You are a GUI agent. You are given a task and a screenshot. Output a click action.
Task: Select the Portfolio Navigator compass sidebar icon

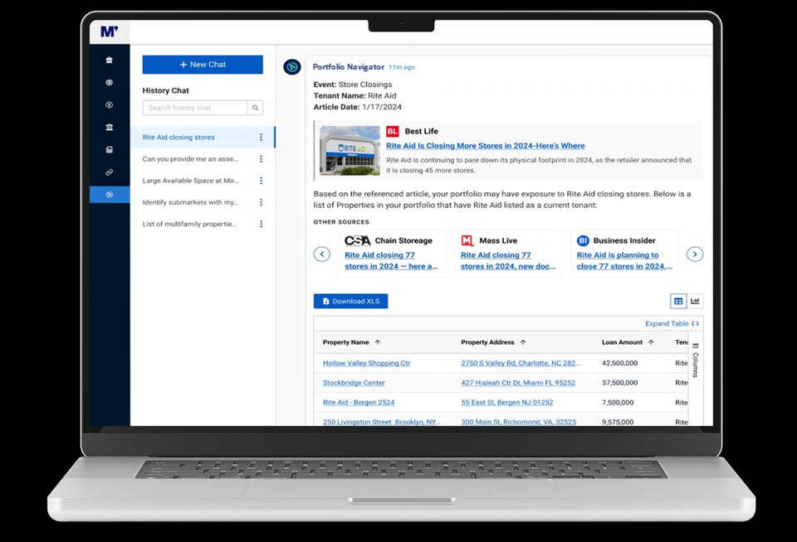coord(110,195)
